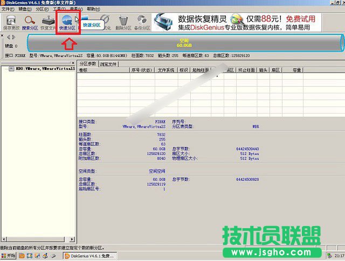Image resolution: width=345 pixels, height=261 pixels.
Task: Click 容量:60.0GB(61440MB) in the disk info line
Action: pyautogui.click(x=107, y=55)
